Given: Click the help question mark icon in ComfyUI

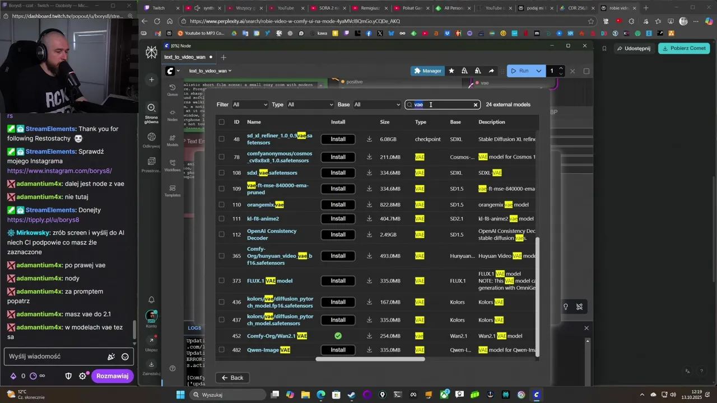Looking at the screenshot, I should tap(173, 368).
